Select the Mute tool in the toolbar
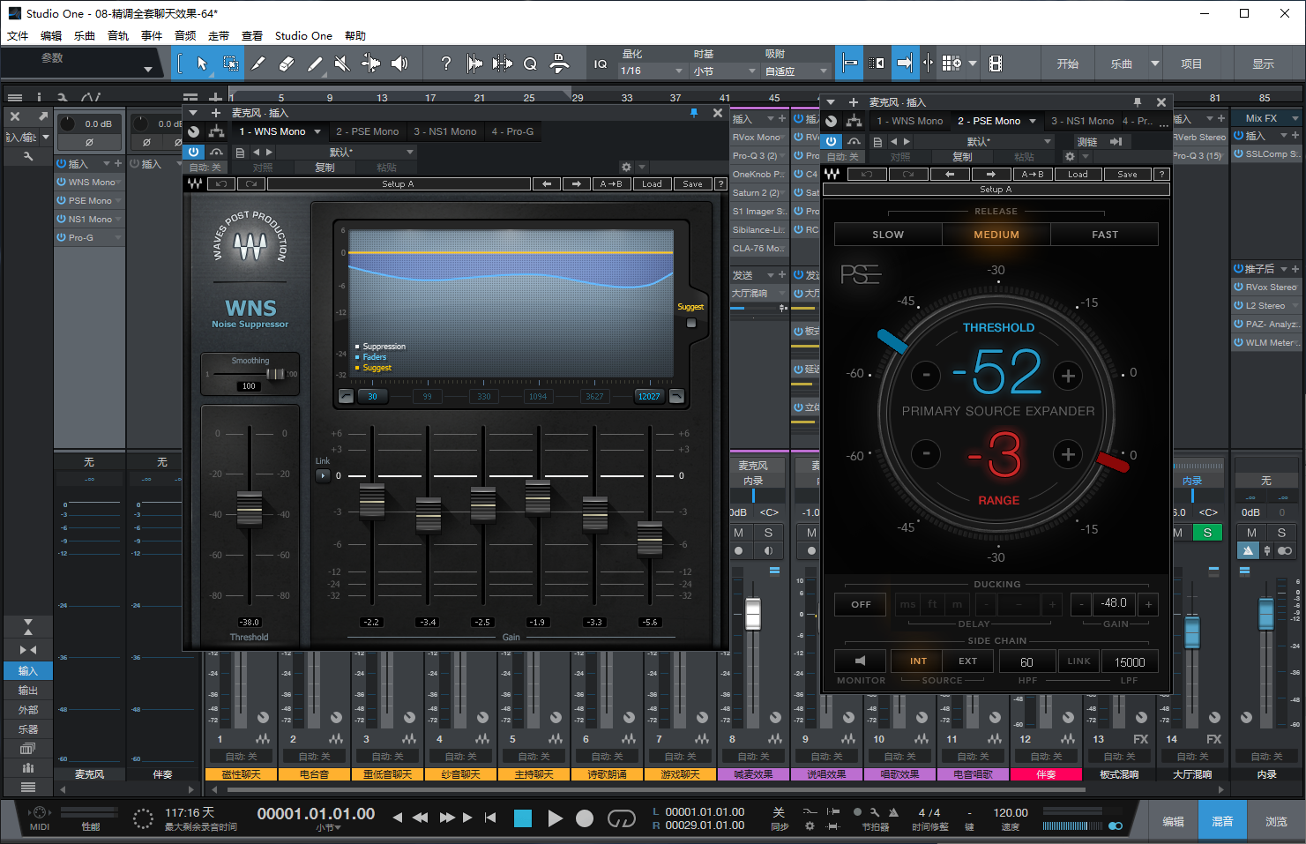This screenshot has width=1306, height=844. [x=342, y=63]
